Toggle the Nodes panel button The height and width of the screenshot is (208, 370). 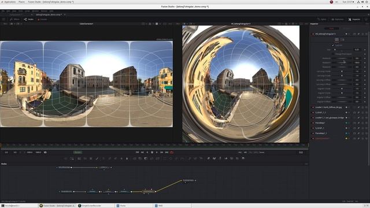tap(29, 19)
